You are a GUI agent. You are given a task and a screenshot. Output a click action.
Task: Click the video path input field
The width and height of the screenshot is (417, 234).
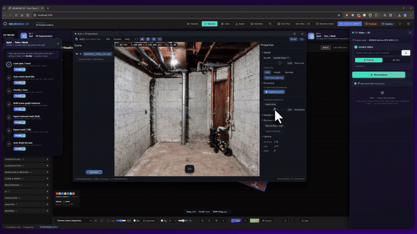(377, 52)
